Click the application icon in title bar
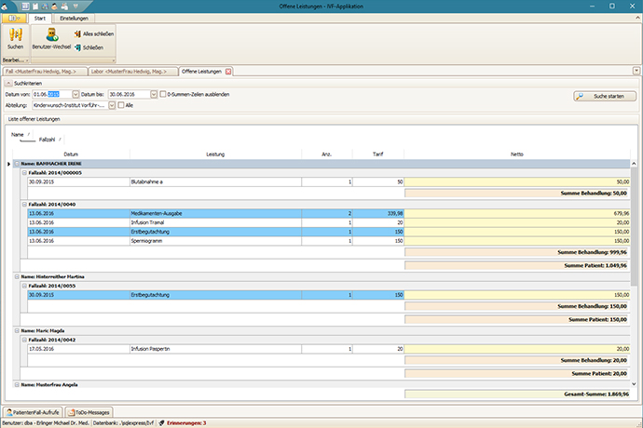643x428 pixels. (5, 7)
